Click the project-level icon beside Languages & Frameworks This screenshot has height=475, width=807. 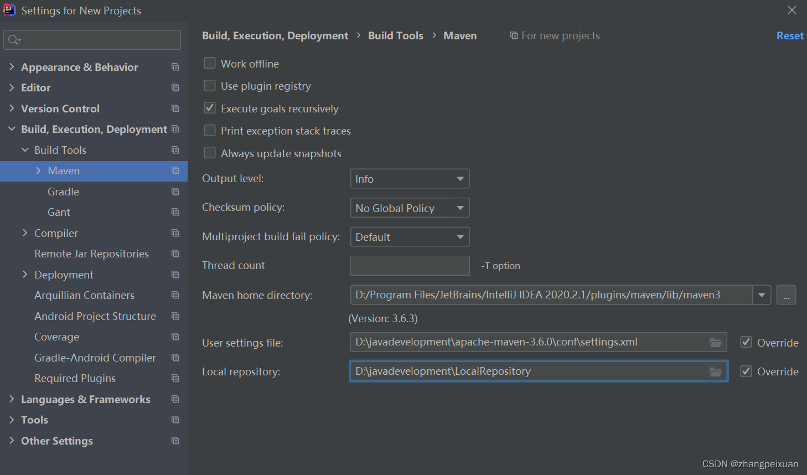click(x=175, y=399)
